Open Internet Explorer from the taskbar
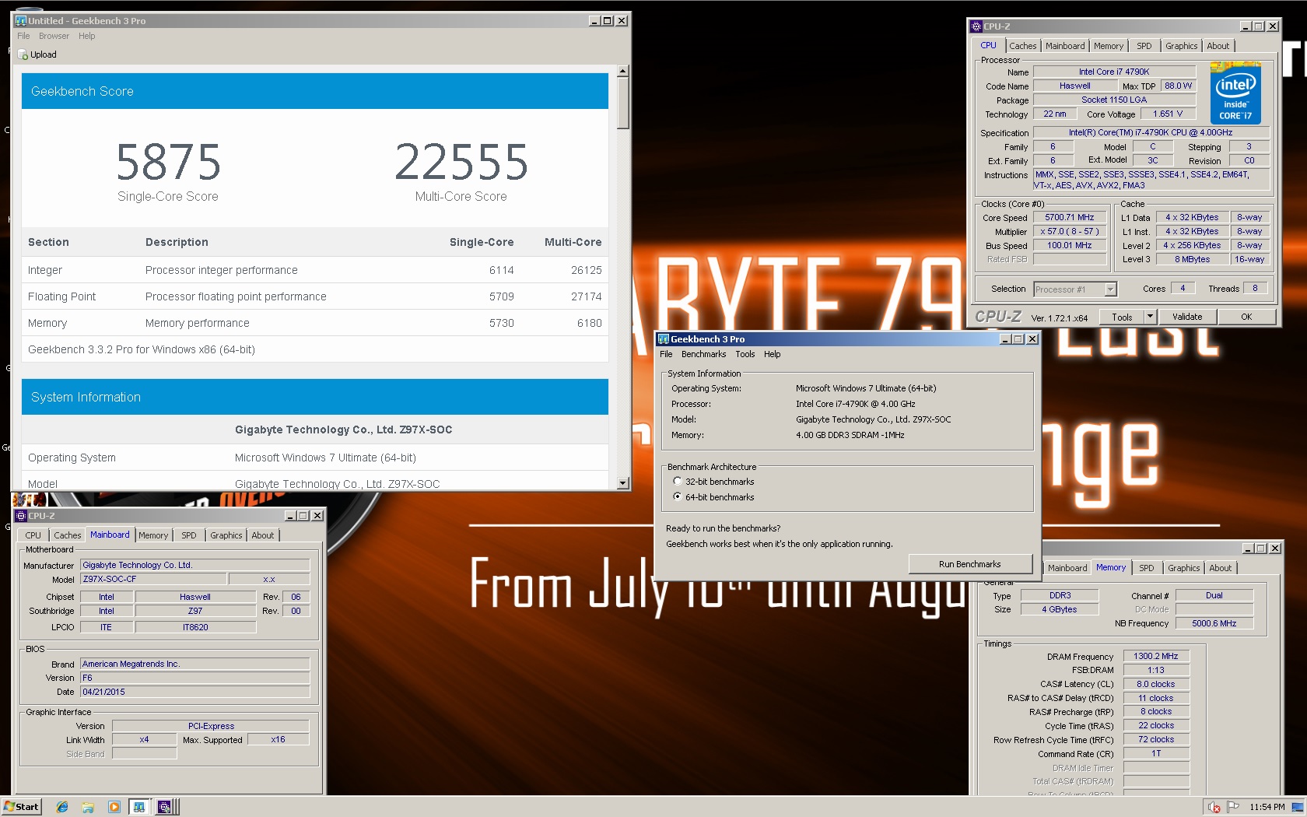The image size is (1307, 817). [62, 807]
